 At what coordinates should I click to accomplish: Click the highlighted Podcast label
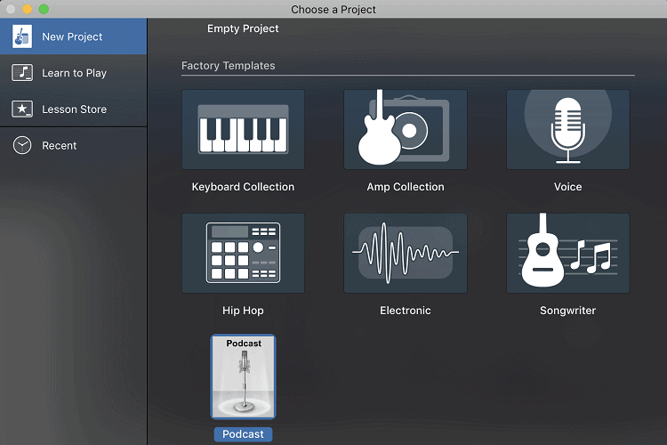pyautogui.click(x=243, y=434)
